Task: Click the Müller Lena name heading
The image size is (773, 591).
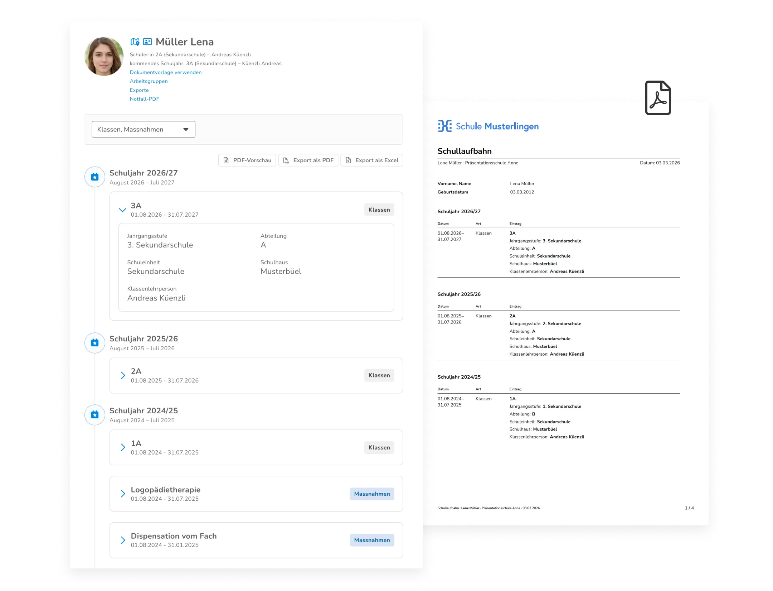Action: pos(185,42)
